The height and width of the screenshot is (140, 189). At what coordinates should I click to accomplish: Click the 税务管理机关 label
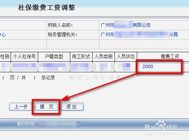coord(62,34)
